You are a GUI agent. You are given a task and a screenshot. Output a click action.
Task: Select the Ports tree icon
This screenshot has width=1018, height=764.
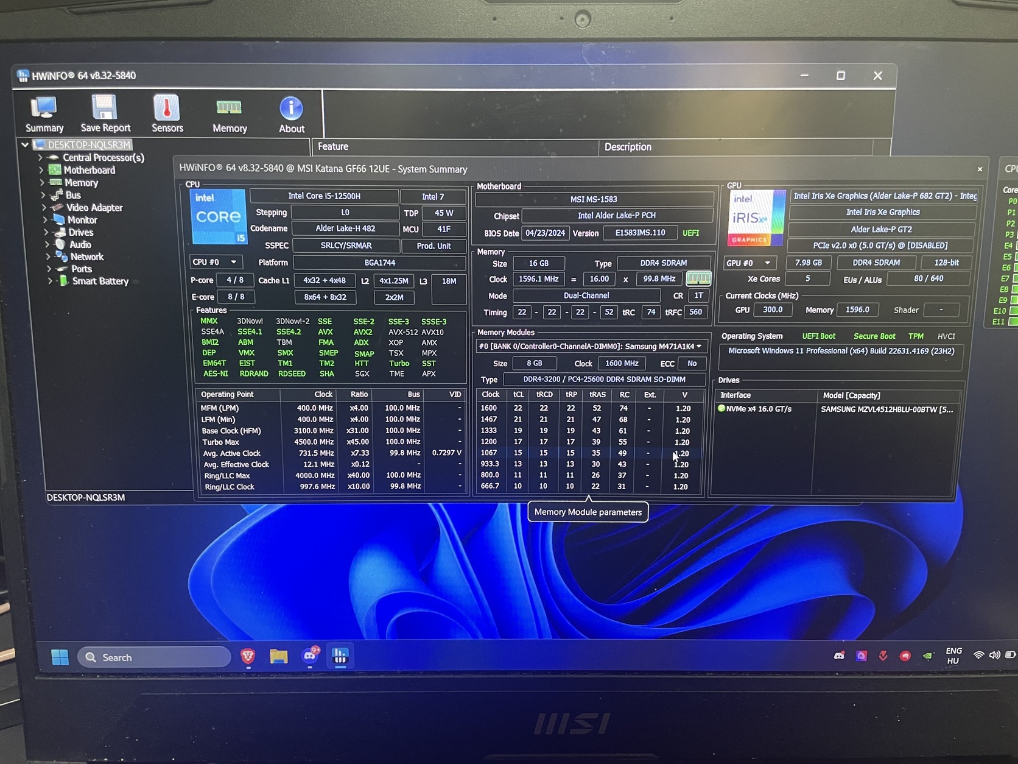[x=62, y=269]
